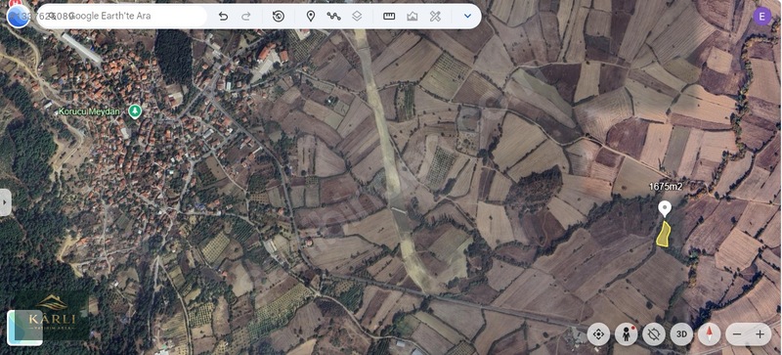This screenshot has height=355, width=782.
Task: Select the Korucu Meydan park marker
Action: (135, 111)
